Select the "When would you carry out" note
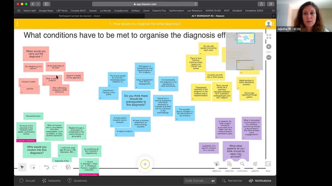The width and height of the screenshot is (332, 186). point(36,54)
